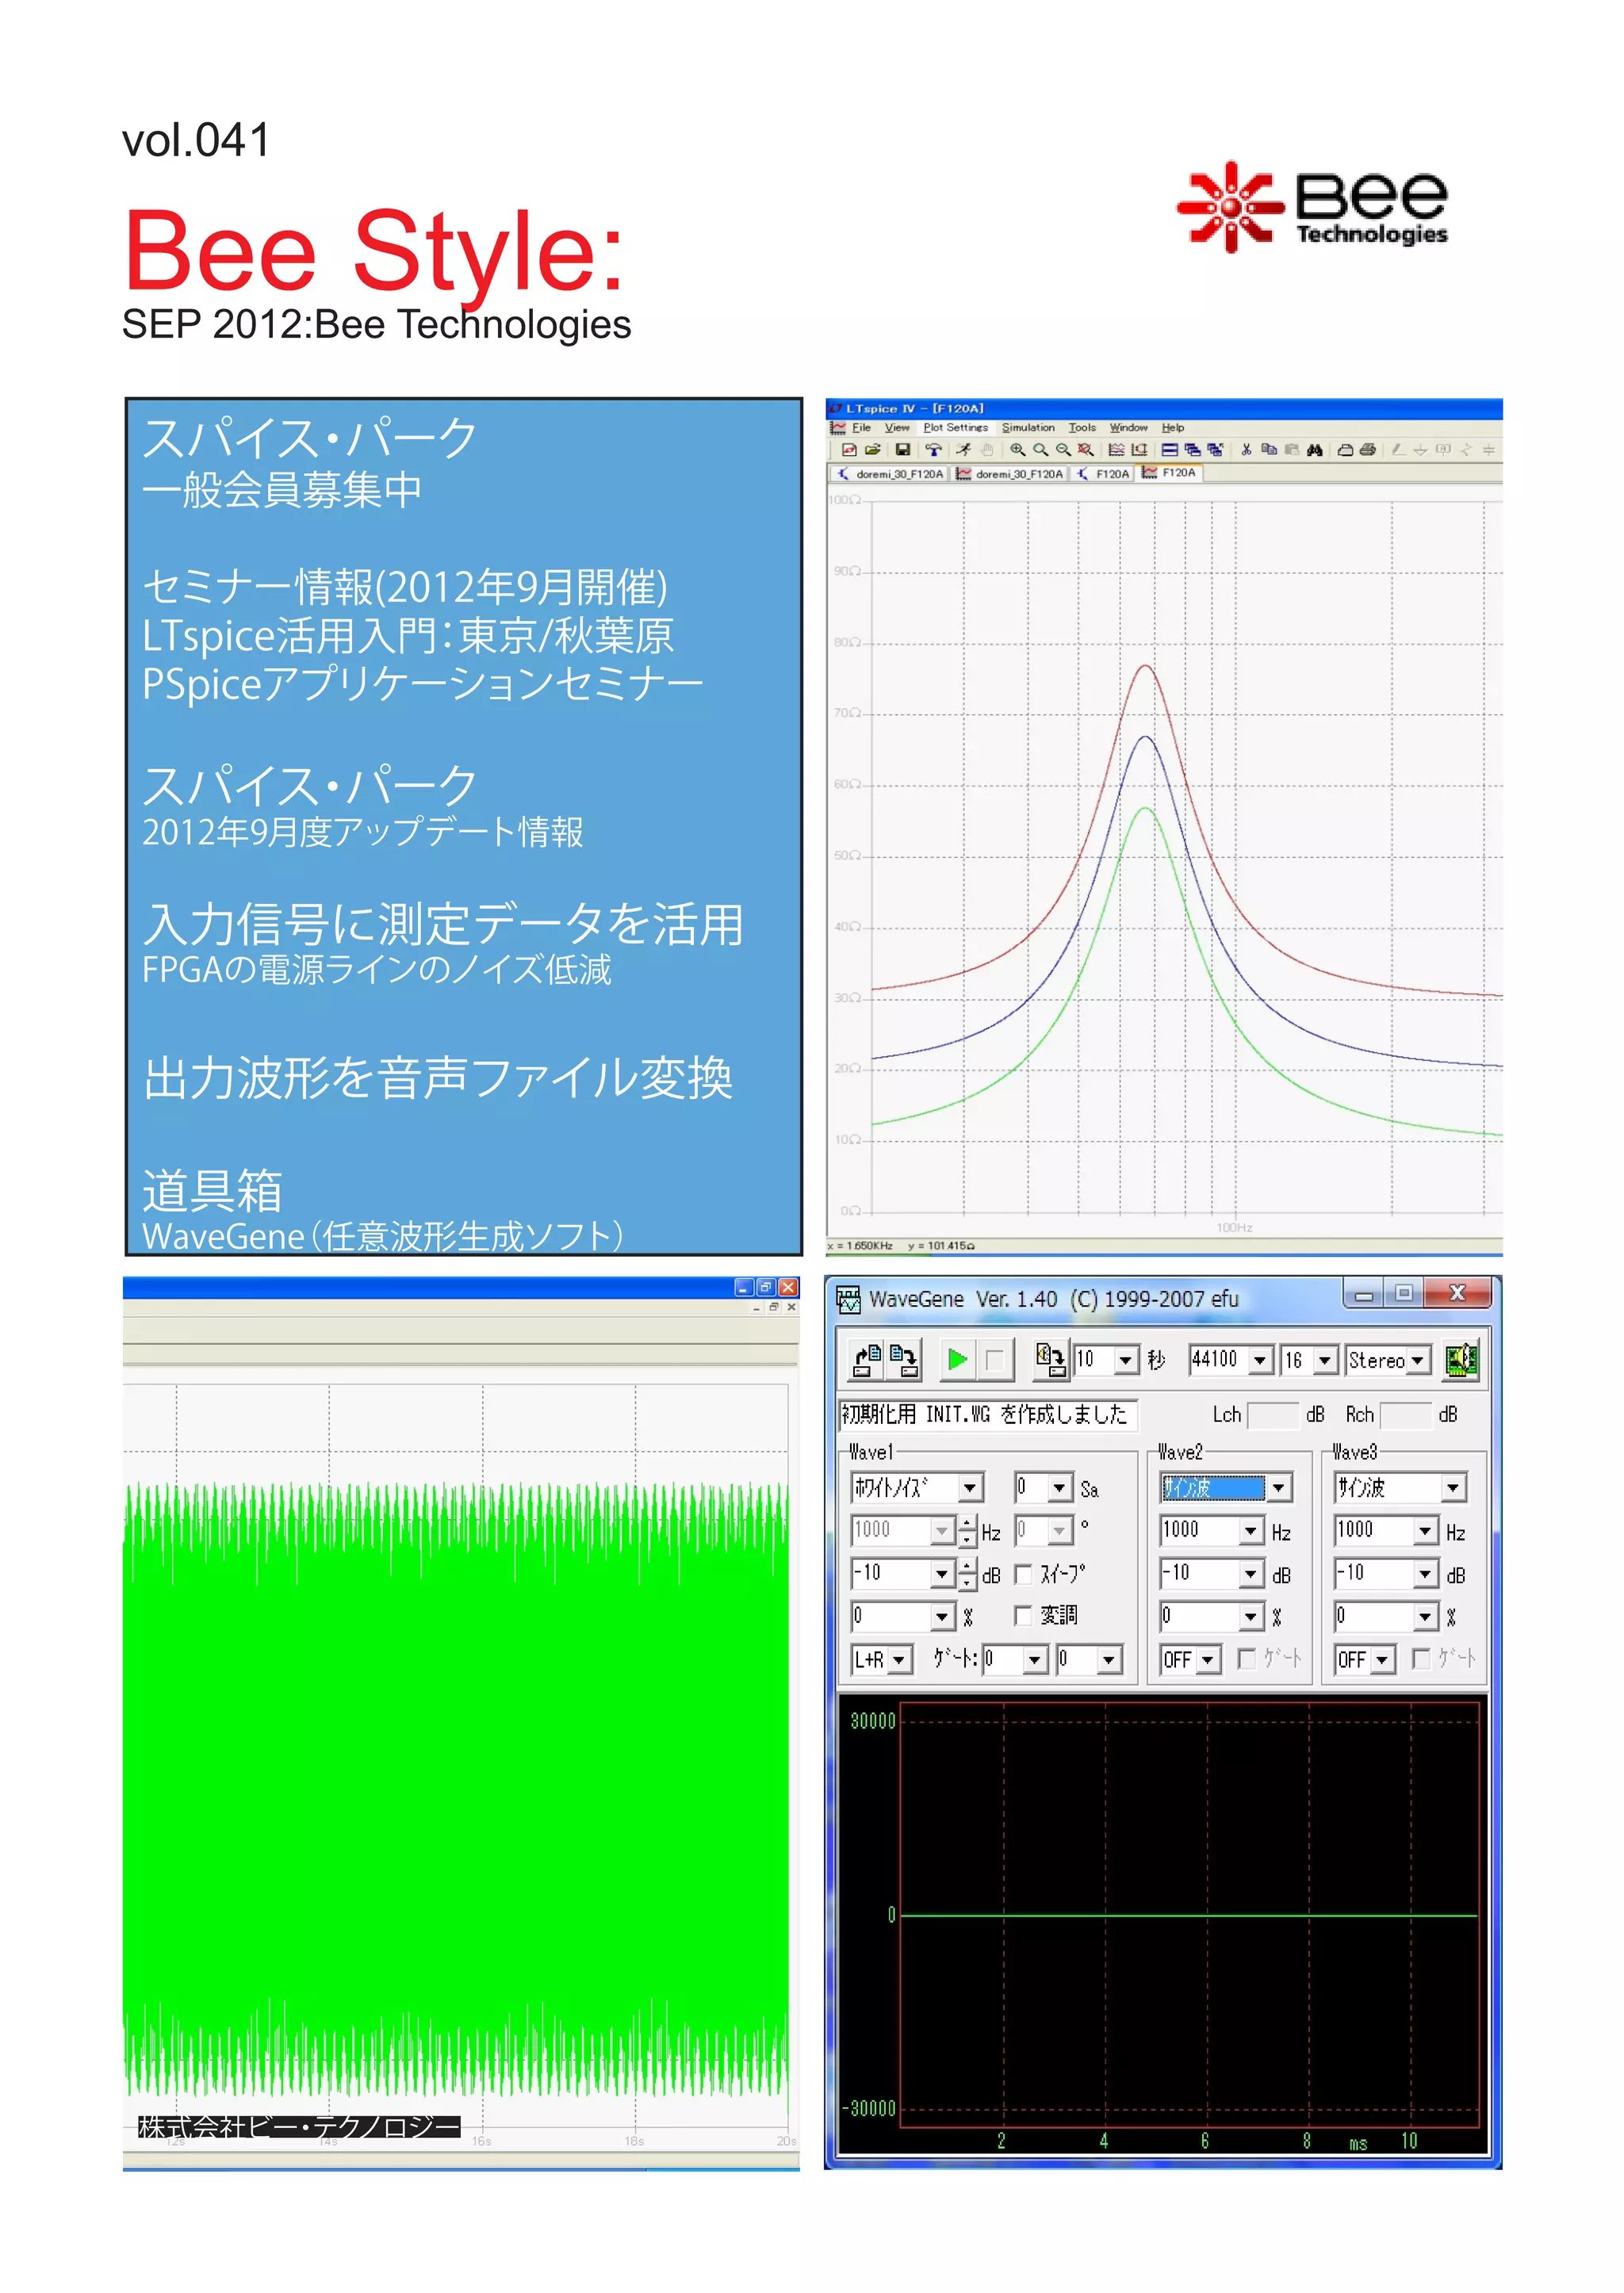Open the Simulation menu in LTspice

[1028, 428]
